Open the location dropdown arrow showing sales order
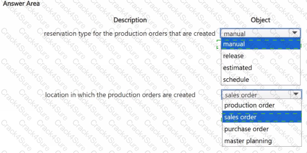The width and height of the screenshot is (307, 153). point(296,95)
